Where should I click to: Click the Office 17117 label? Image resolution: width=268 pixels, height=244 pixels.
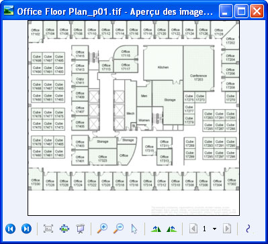(x=126, y=66)
